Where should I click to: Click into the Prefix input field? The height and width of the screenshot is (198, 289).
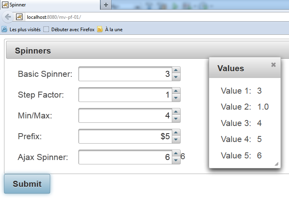click(x=125, y=136)
